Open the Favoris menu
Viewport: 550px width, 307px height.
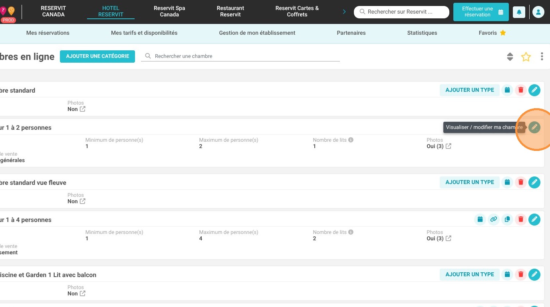[492, 33]
